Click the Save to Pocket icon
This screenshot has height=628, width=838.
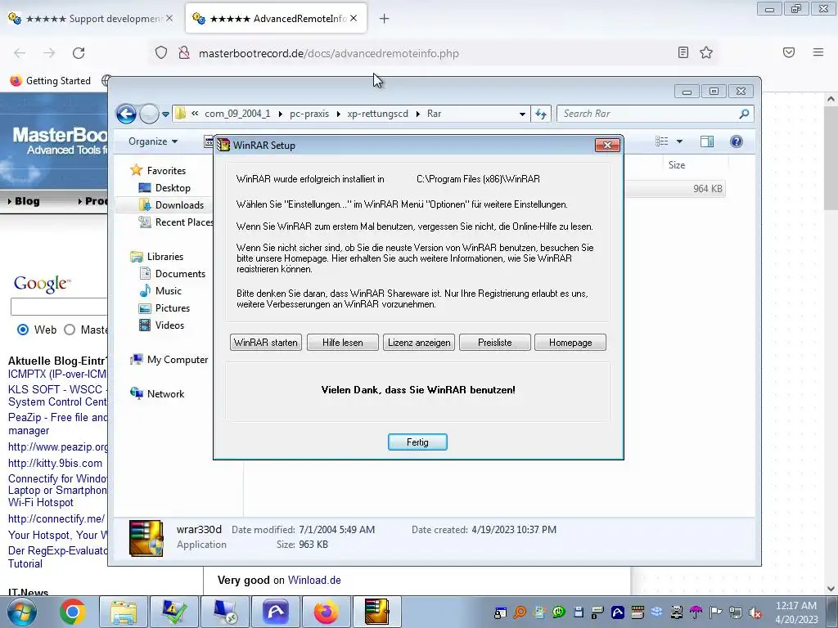788,52
